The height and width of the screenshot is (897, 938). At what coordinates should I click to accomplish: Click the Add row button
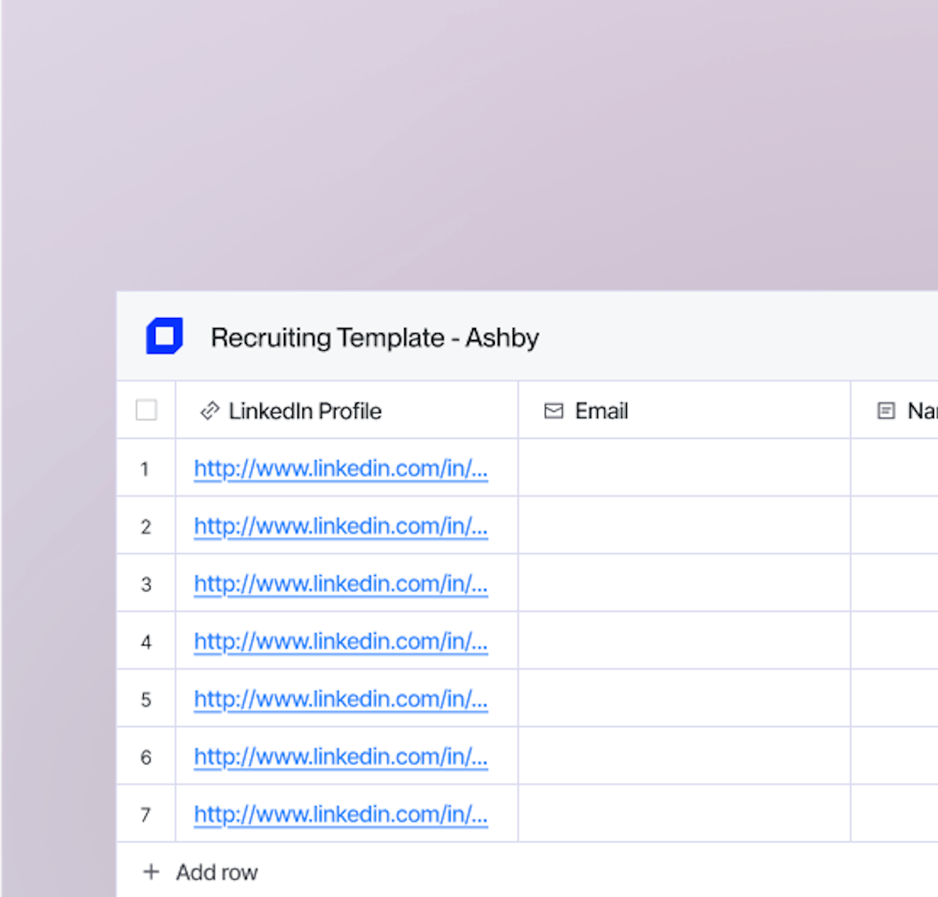tap(201, 872)
